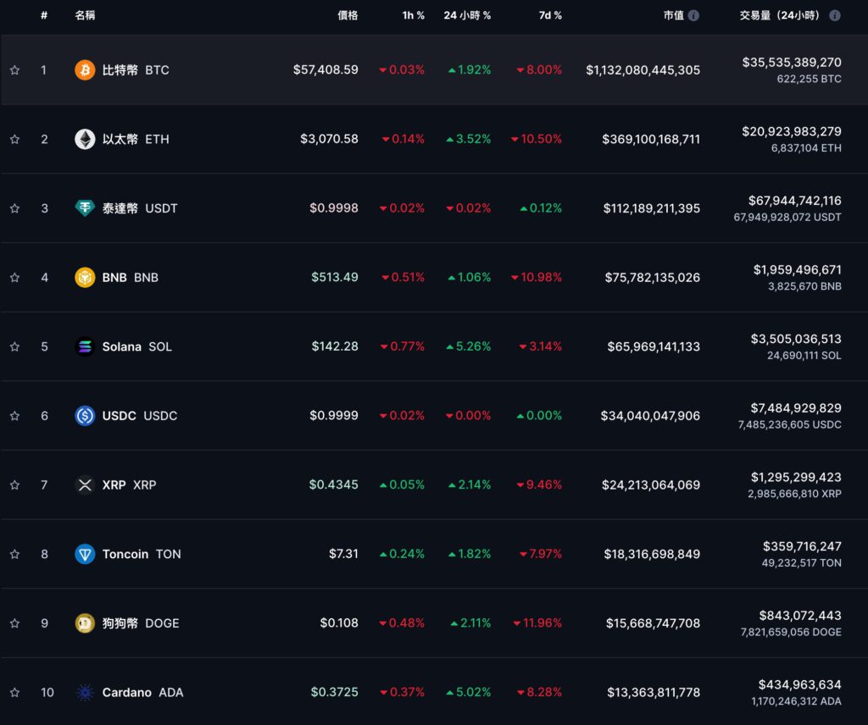This screenshot has height=725, width=868.
Task: Click Solana 24h change 5.26%
Action: tap(468, 346)
